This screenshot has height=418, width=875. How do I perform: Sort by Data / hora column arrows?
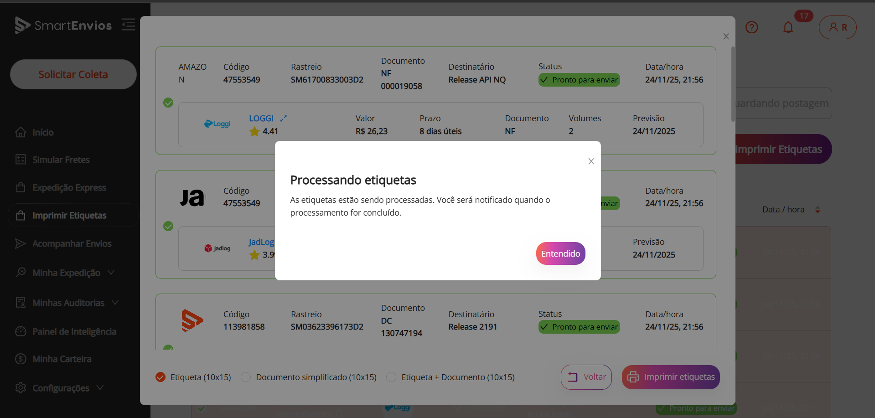818,210
